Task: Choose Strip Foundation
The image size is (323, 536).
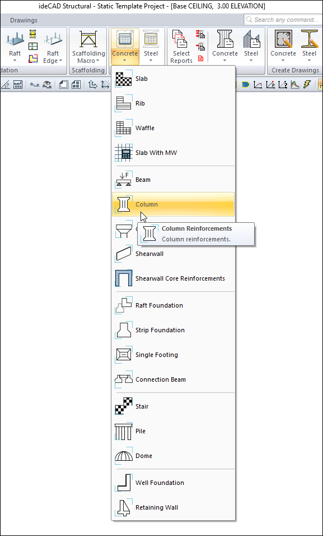Action: click(x=174, y=330)
